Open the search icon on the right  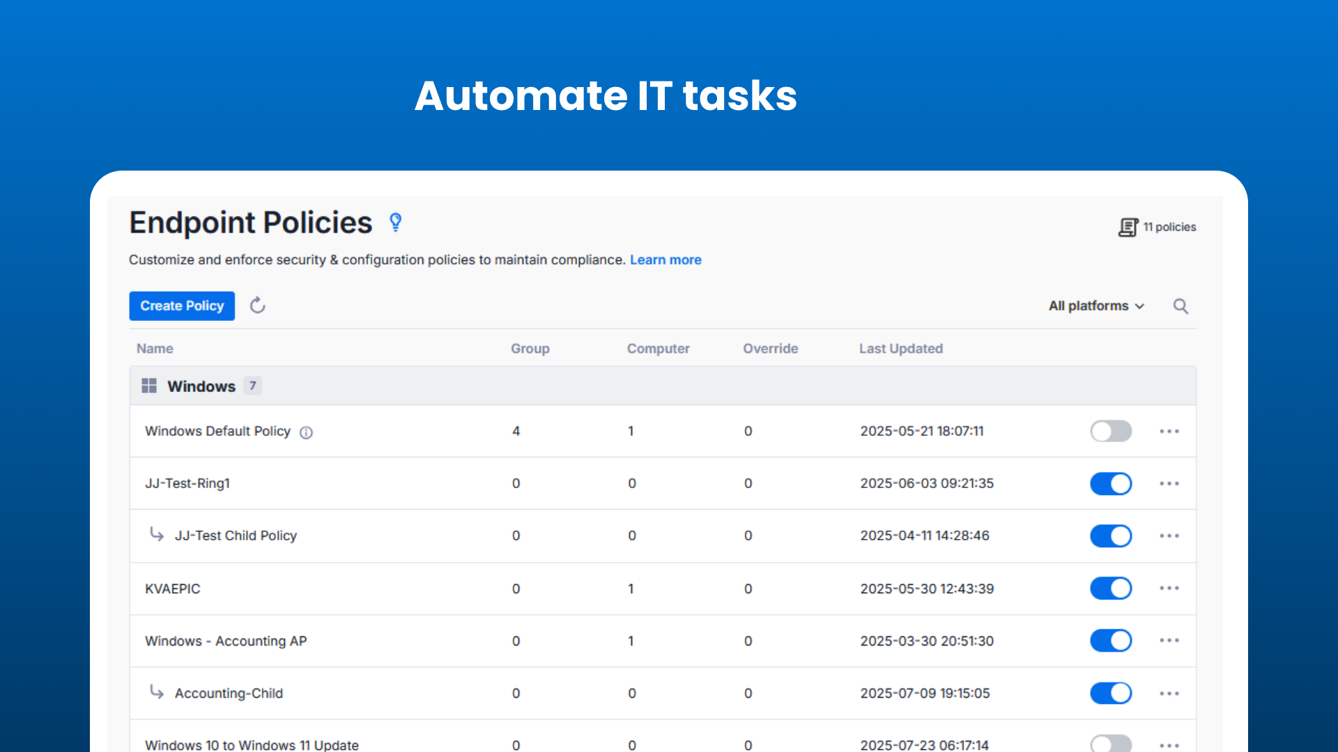(1181, 306)
